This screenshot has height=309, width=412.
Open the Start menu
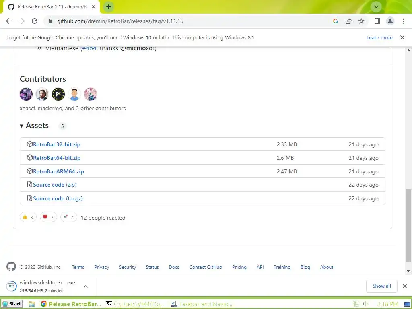point(12,304)
